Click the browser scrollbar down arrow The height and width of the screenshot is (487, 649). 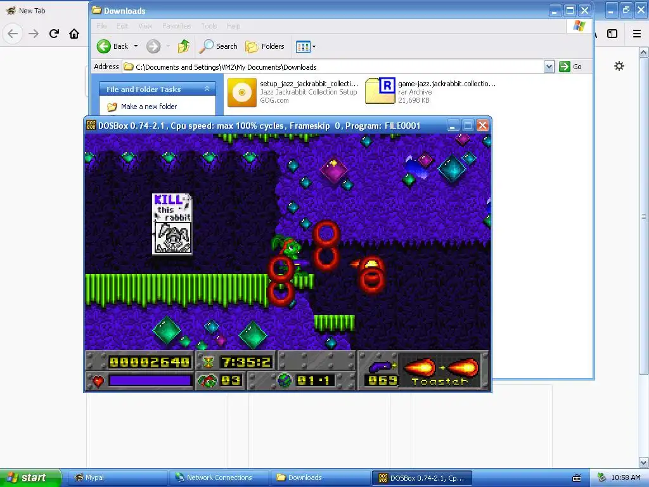(643, 462)
